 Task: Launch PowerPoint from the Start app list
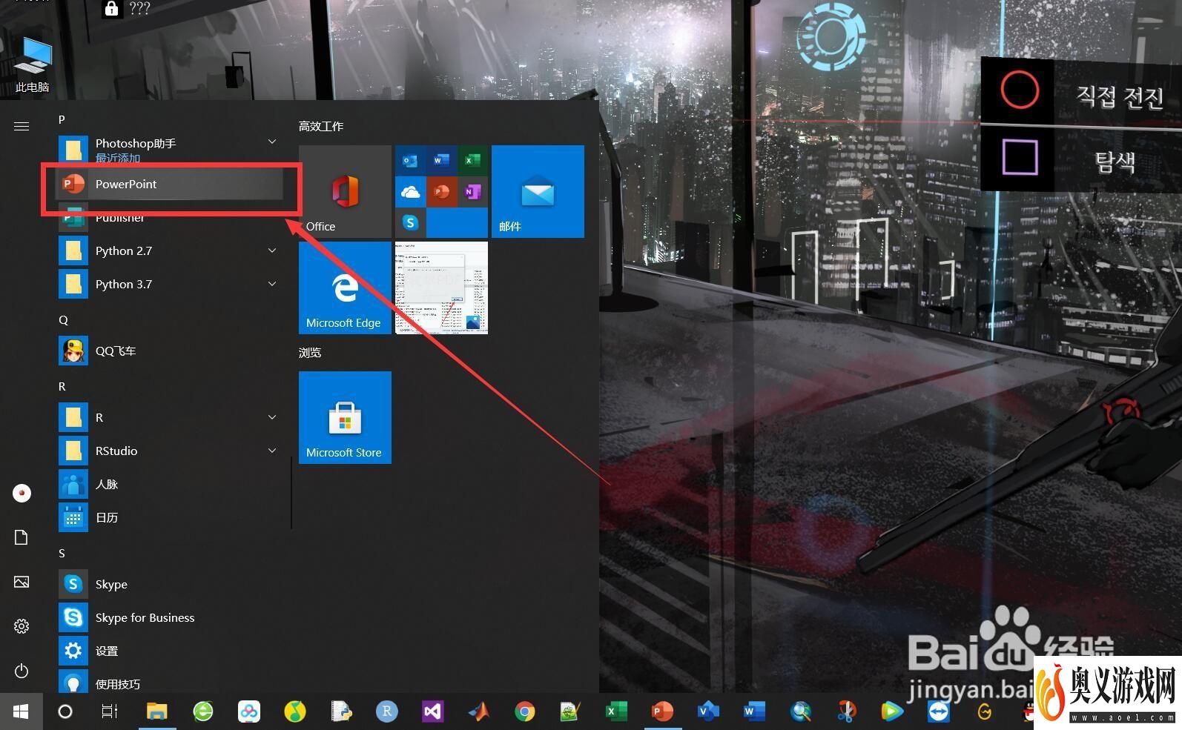pyautogui.click(x=169, y=184)
